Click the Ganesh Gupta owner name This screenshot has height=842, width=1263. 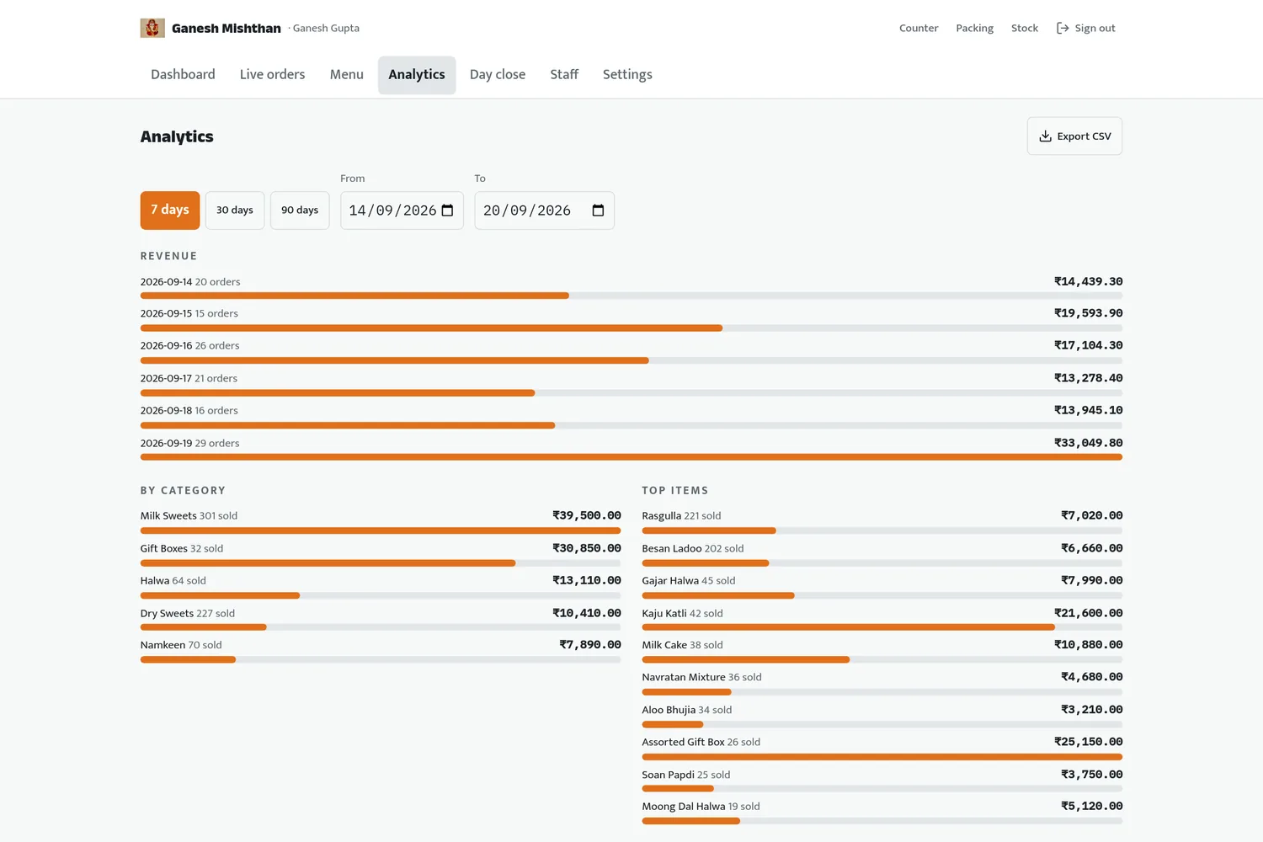click(x=326, y=28)
